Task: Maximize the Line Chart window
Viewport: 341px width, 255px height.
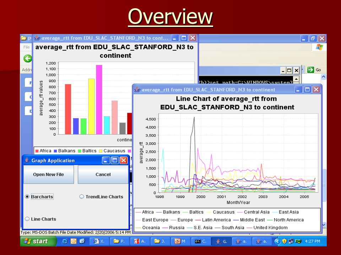Action: [x=308, y=90]
